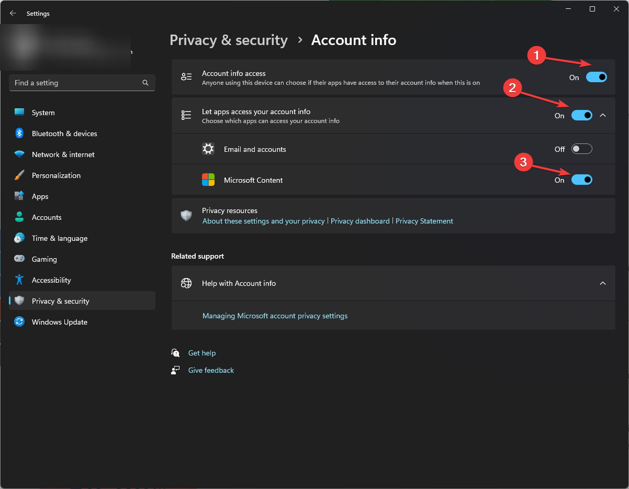The width and height of the screenshot is (629, 489).
Task: Navigate to Privacy & security breadcrumb
Action: [229, 40]
